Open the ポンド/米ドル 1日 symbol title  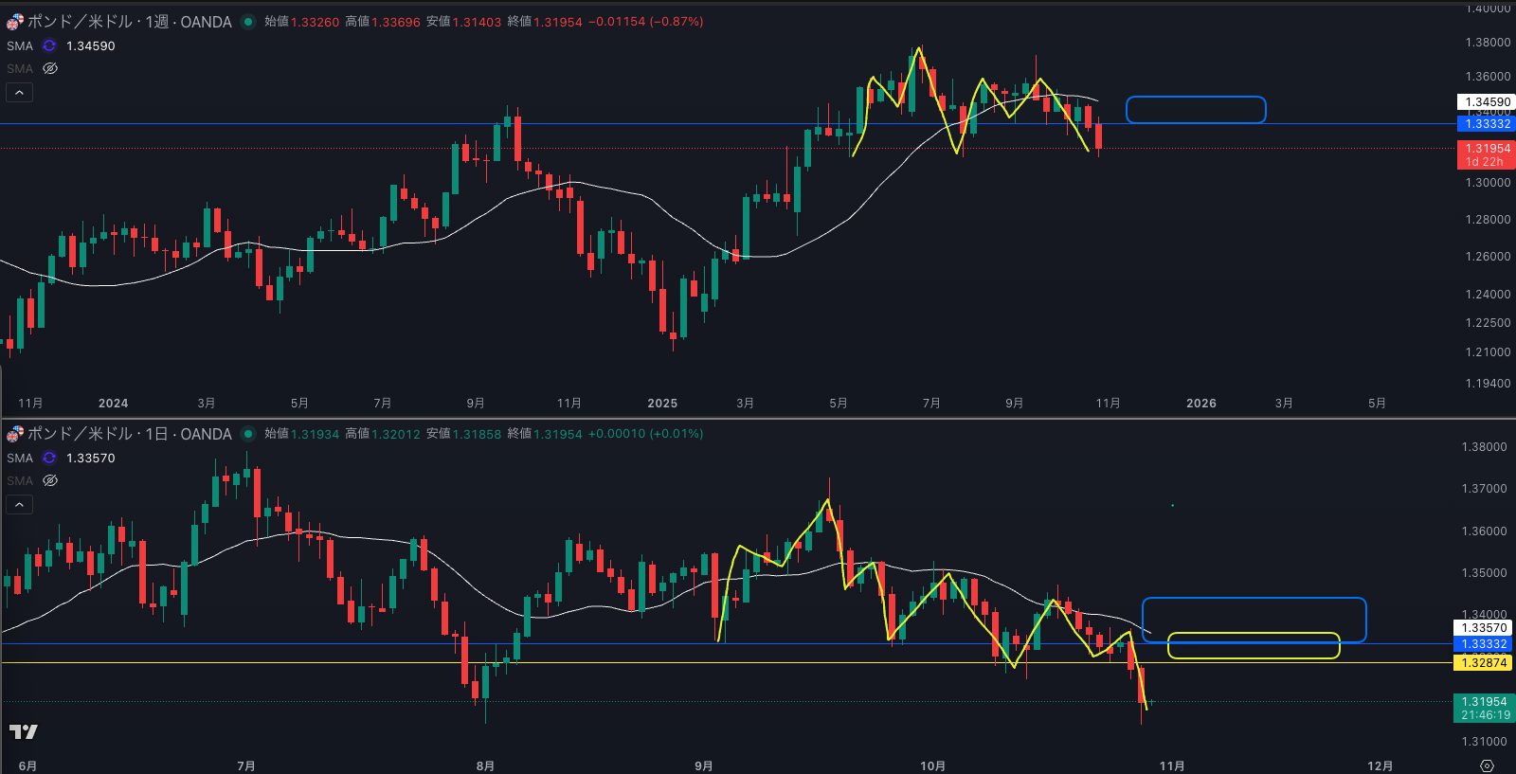pyautogui.click(x=129, y=434)
